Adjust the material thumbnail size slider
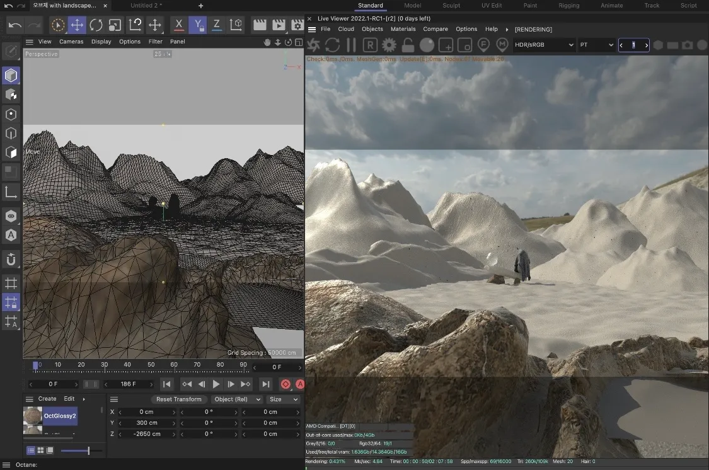The height and width of the screenshot is (470, 709). [88, 450]
